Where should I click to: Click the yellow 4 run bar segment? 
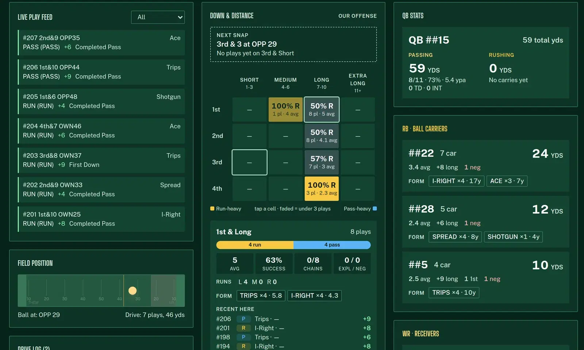255,245
